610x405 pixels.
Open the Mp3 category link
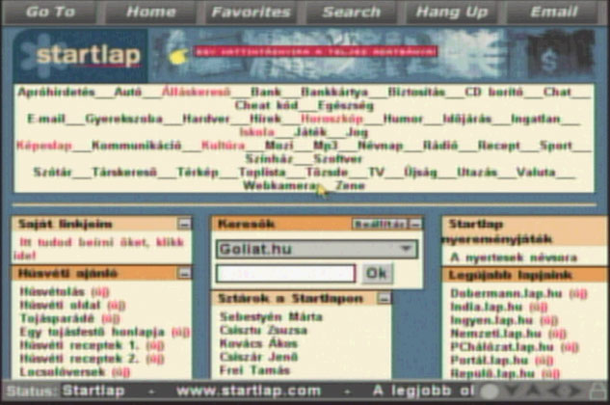click(325, 146)
